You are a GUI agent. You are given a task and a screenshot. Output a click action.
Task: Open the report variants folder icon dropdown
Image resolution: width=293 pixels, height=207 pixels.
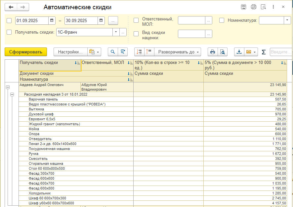coord(94,52)
